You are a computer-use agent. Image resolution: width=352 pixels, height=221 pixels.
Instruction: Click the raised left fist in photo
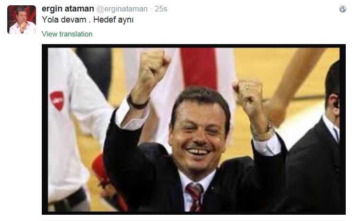[154, 65]
